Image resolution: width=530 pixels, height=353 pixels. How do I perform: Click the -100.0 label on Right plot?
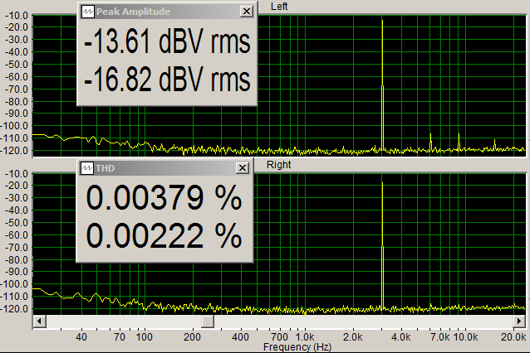click(14, 284)
